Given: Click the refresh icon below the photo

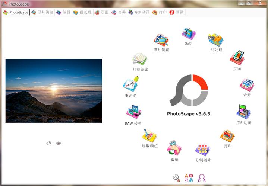Looking at the screenshot, I should (x=48, y=143).
